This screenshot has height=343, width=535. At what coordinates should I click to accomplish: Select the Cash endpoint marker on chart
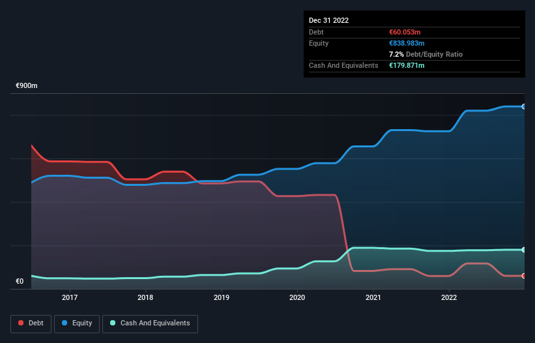pyautogui.click(x=523, y=250)
